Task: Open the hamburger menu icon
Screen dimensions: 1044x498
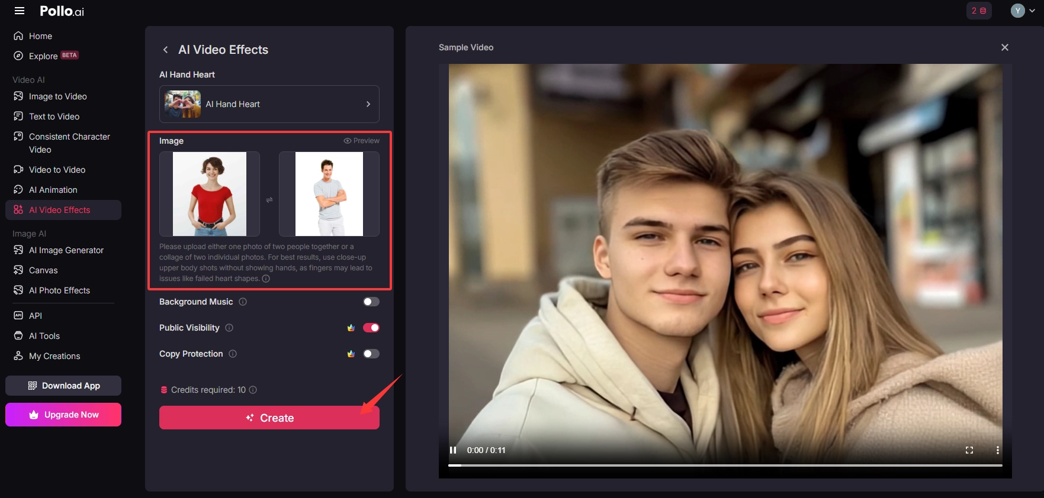Action: 19,11
